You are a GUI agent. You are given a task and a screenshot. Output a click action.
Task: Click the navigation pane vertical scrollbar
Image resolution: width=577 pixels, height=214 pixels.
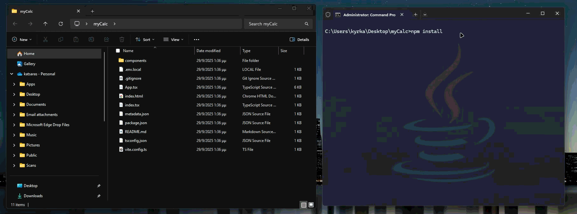(104, 87)
